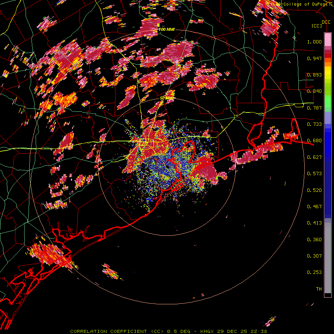Click the 0.893 legend value

[314, 75]
